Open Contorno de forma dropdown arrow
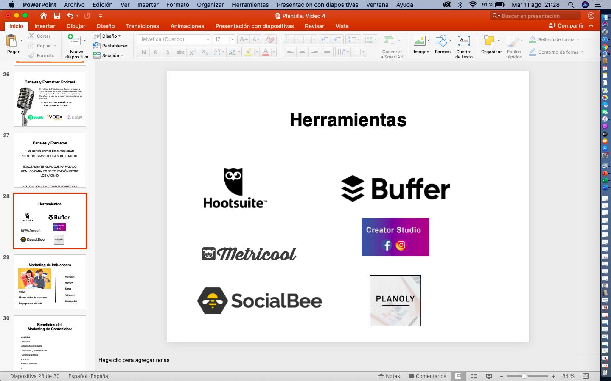The width and height of the screenshot is (611, 381). tap(582, 52)
